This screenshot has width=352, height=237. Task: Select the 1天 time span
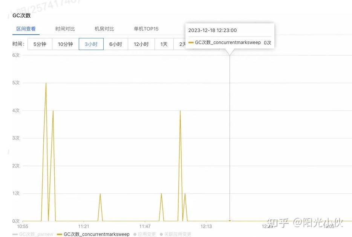pyautogui.click(x=164, y=44)
